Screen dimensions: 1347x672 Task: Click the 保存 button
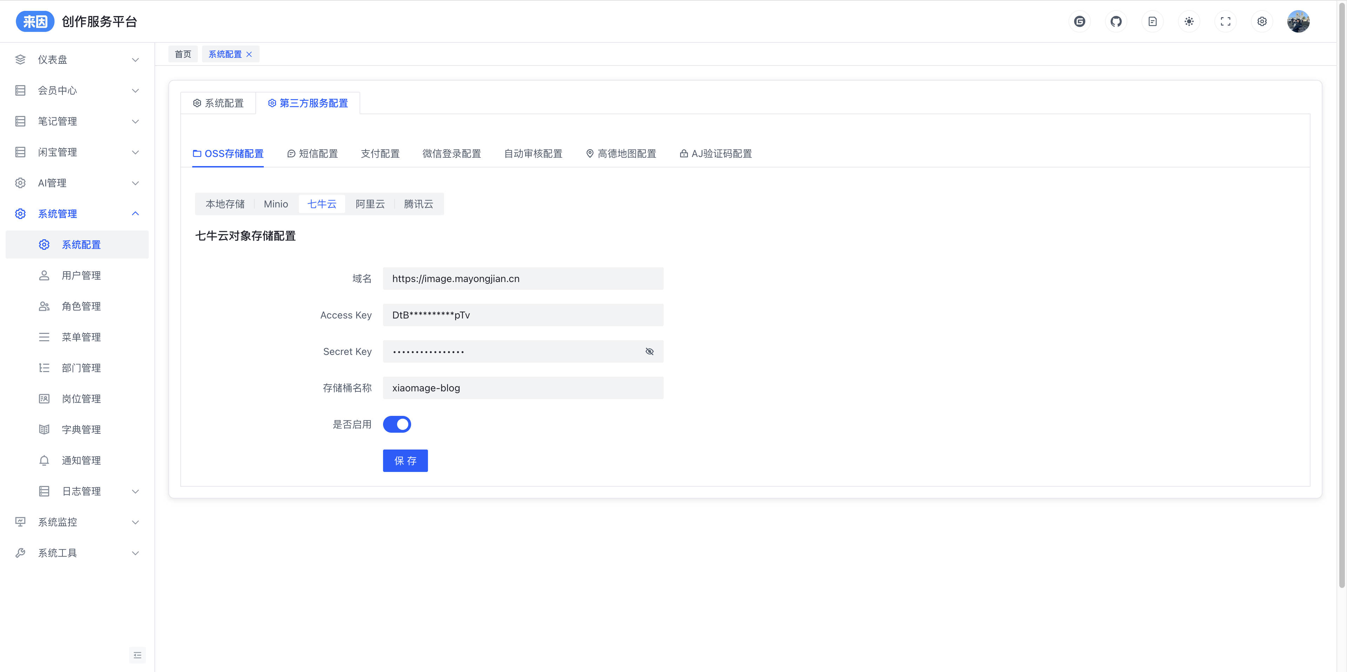[x=405, y=460]
